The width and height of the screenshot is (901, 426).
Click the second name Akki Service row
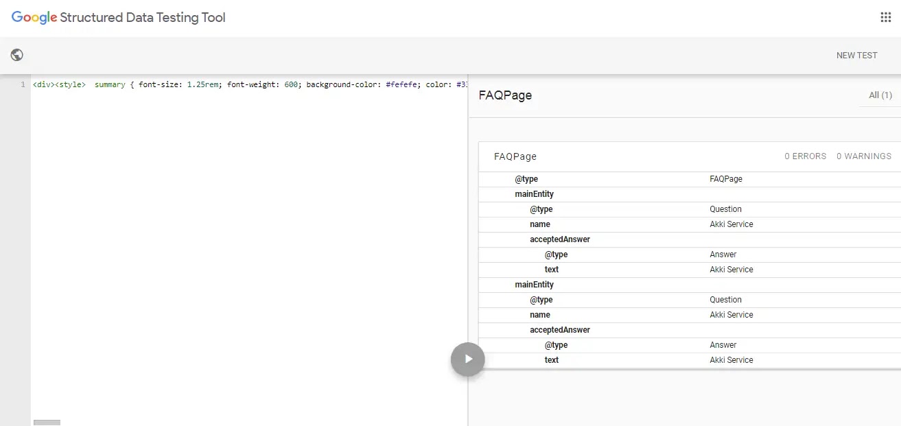pyautogui.click(x=690, y=315)
